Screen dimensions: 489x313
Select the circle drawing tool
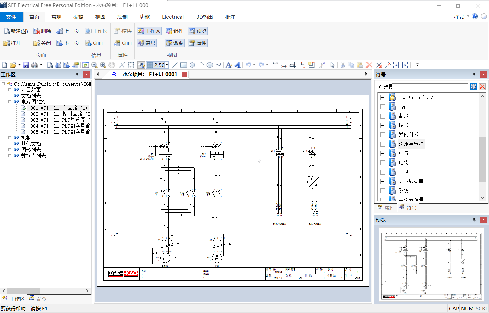point(192,65)
